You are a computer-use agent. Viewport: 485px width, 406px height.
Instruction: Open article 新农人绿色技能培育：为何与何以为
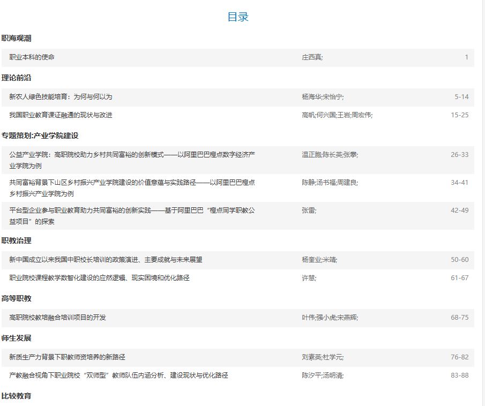click(x=61, y=97)
